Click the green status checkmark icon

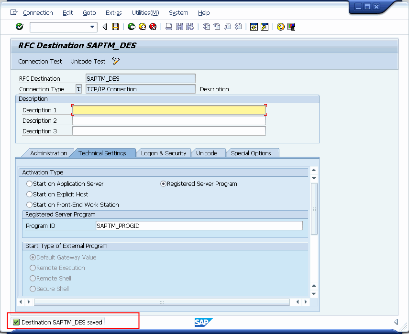tap(16, 322)
